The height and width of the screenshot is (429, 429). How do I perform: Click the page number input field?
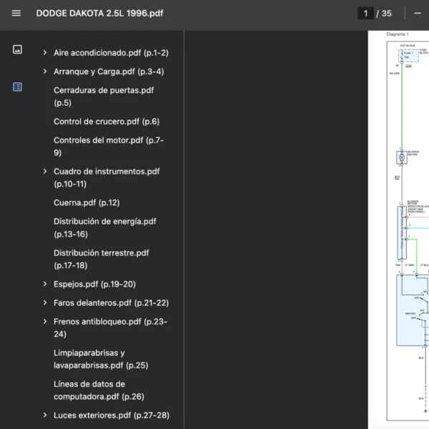click(365, 13)
